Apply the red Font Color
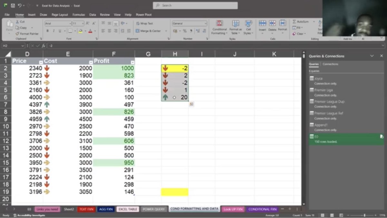 pos(90,31)
